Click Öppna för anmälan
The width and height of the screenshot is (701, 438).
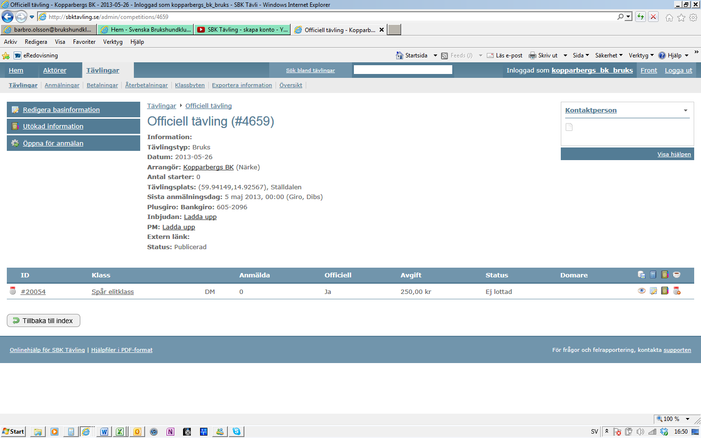pyautogui.click(x=53, y=143)
